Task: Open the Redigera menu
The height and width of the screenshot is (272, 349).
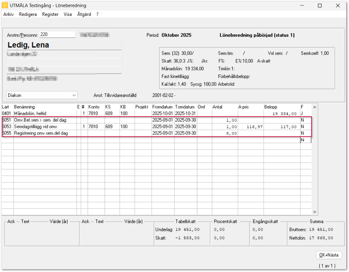Action: [28, 14]
